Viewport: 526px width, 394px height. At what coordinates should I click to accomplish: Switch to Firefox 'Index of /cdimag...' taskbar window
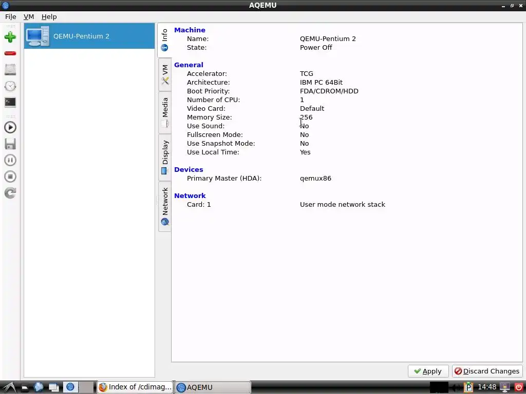click(135, 387)
